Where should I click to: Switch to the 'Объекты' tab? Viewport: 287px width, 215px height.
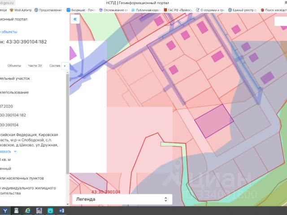pos(14,66)
